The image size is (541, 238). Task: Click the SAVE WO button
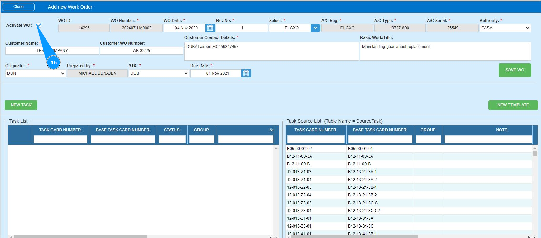tap(515, 70)
